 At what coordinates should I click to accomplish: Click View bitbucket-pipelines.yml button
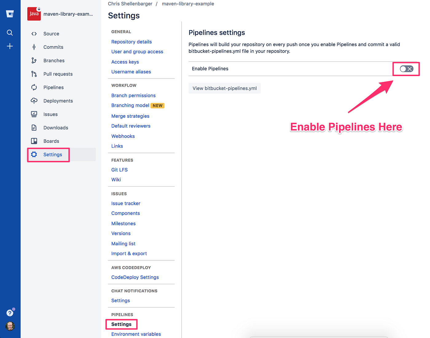tap(225, 88)
